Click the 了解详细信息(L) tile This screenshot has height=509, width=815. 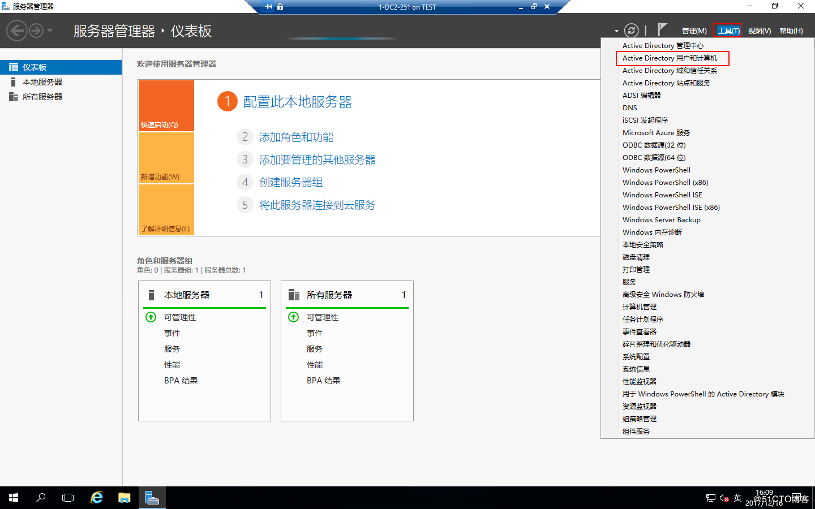coord(166,210)
